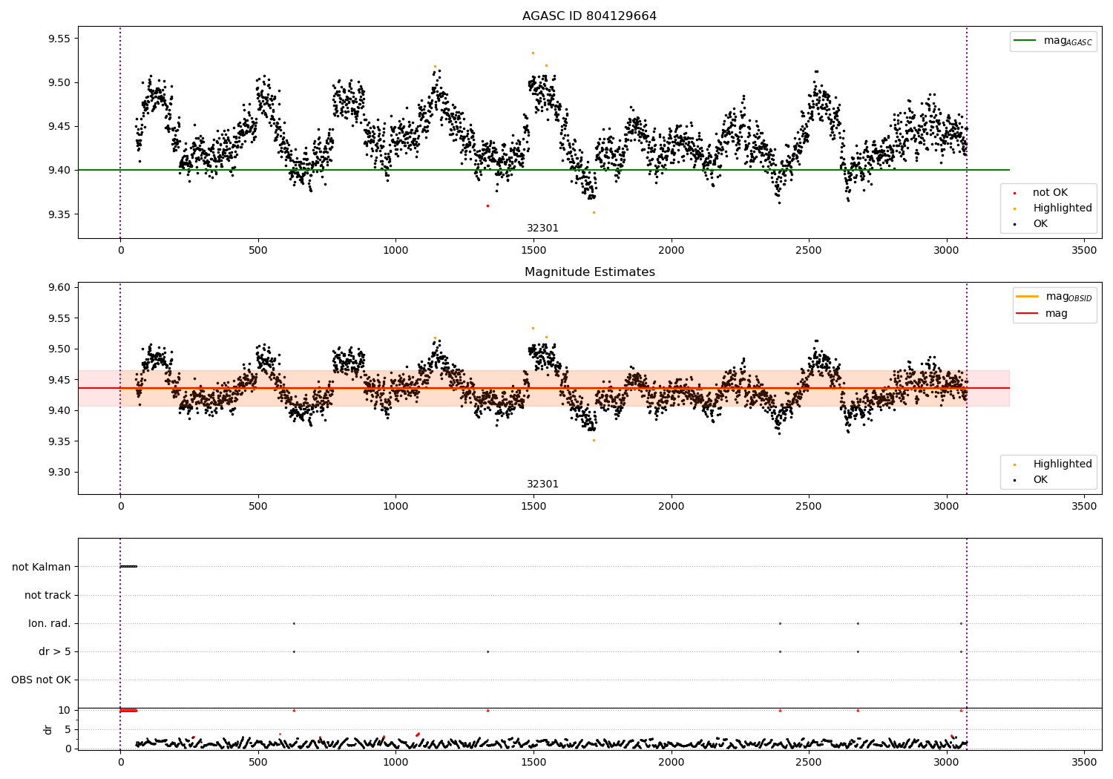This screenshot has width=1113, height=779.
Task: Click 'OK' entry in middle plot legend
Action: (x=1040, y=479)
